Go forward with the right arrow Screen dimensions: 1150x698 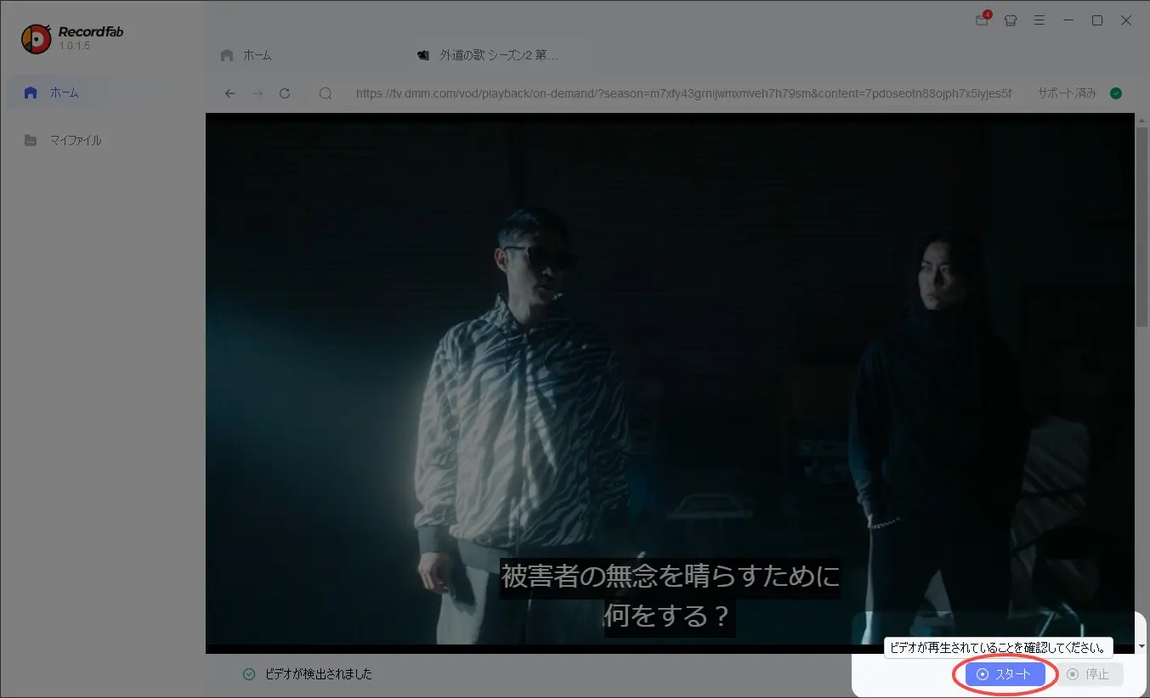pos(258,93)
